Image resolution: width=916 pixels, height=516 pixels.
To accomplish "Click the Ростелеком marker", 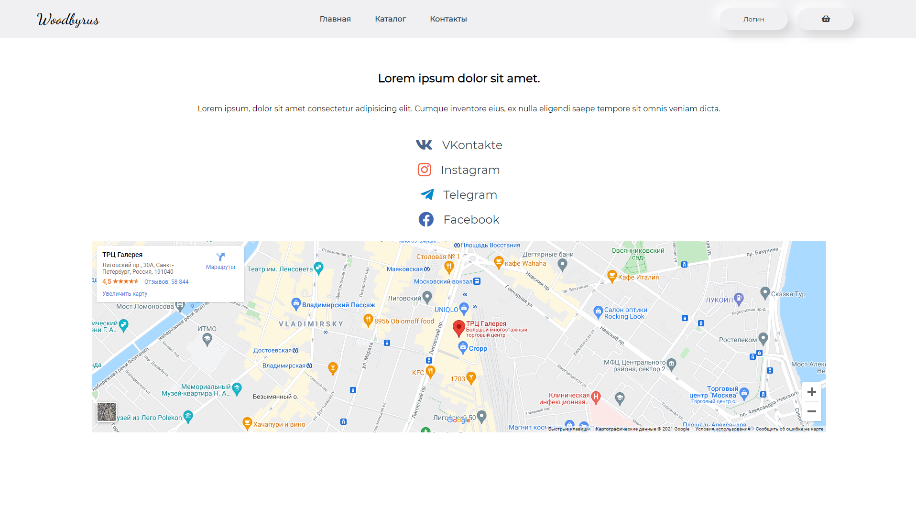I will [x=763, y=339].
